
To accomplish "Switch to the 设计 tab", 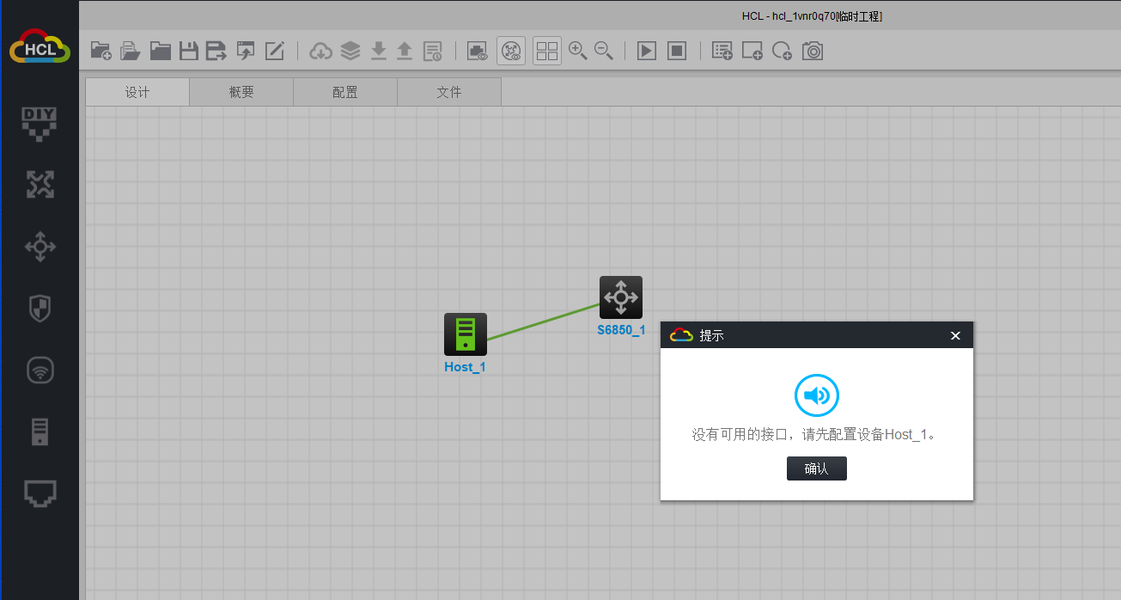I will (137, 92).
